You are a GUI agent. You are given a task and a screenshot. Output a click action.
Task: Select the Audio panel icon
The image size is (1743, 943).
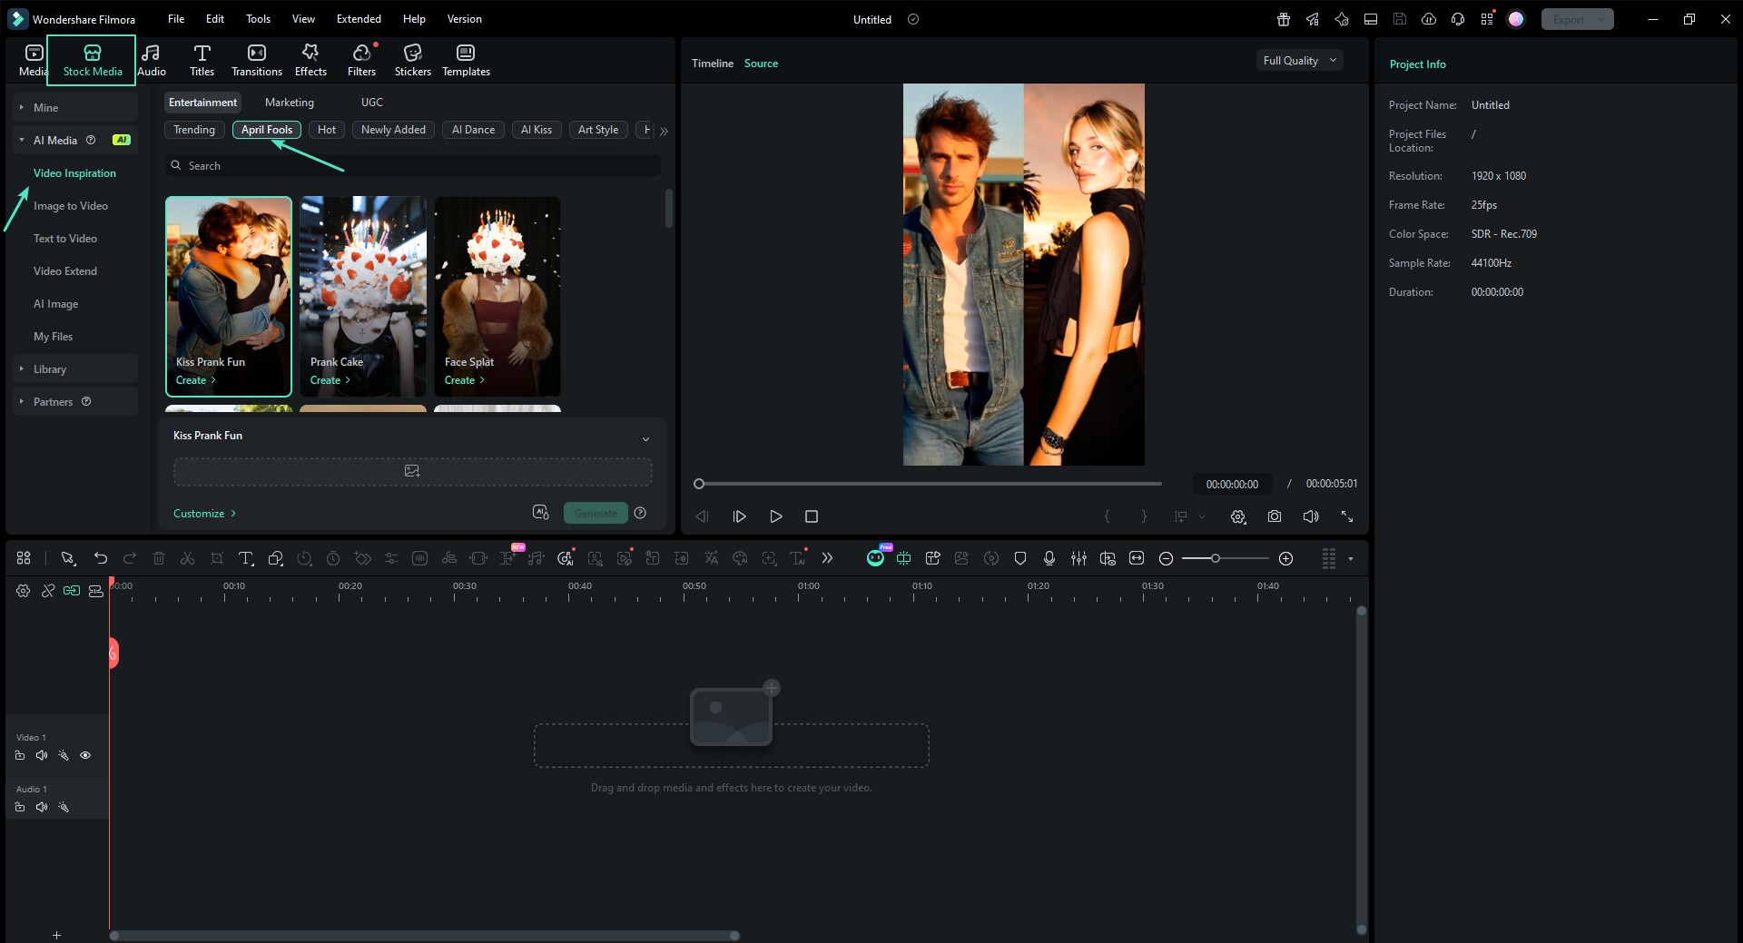click(x=151, y=60)
